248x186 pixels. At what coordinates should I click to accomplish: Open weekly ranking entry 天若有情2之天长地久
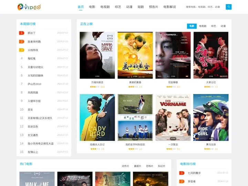coord(40,118)
